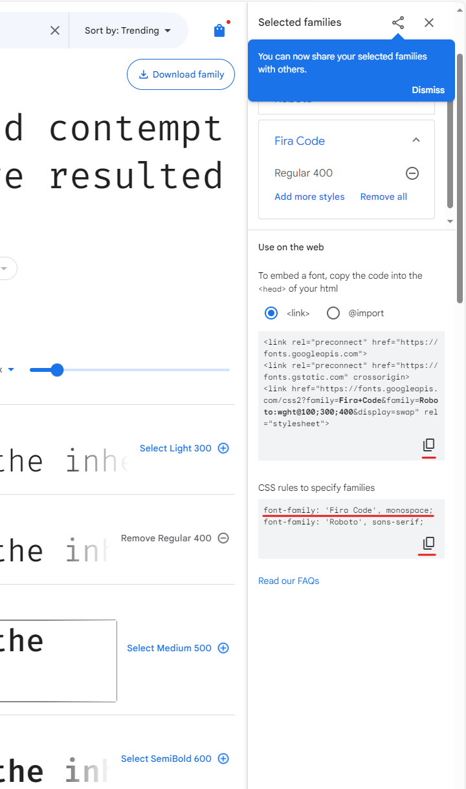The image size is (466, 789).
Task: Select the <link> radio option
Action: 271,313
